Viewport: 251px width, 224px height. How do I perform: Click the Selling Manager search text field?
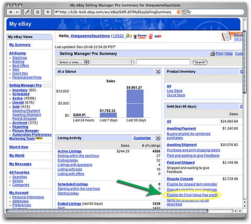click(x=163, y=62)
